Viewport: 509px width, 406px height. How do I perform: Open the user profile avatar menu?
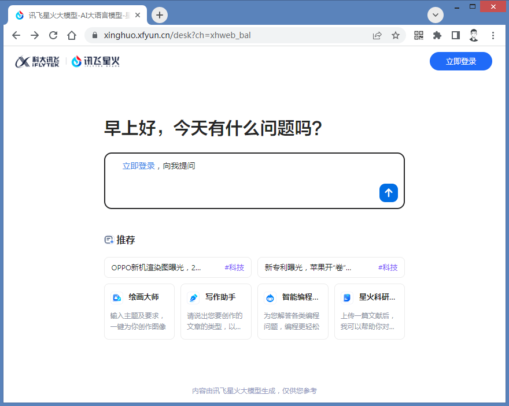point(474,35)
